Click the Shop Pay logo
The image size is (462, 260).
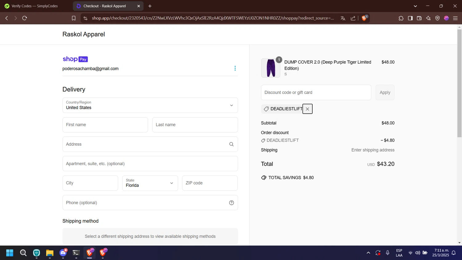coord(75,59)
